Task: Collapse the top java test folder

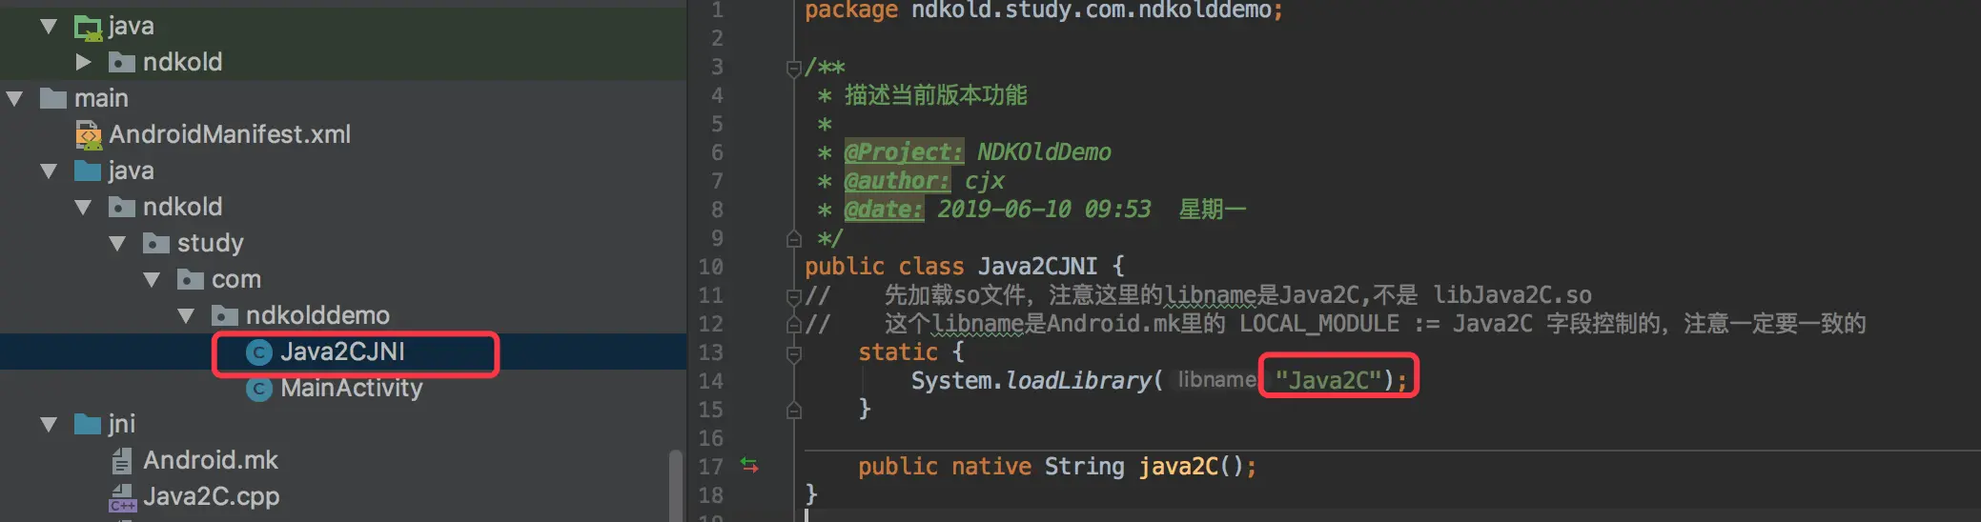Action: click(x=49, y=27)
